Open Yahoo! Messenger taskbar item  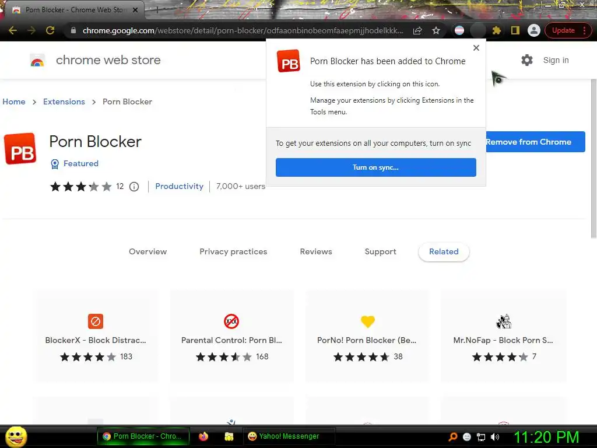[x=289, y=436]
